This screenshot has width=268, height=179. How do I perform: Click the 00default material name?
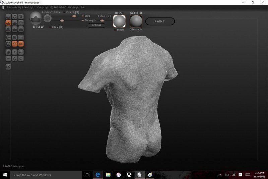click(136, 29)
